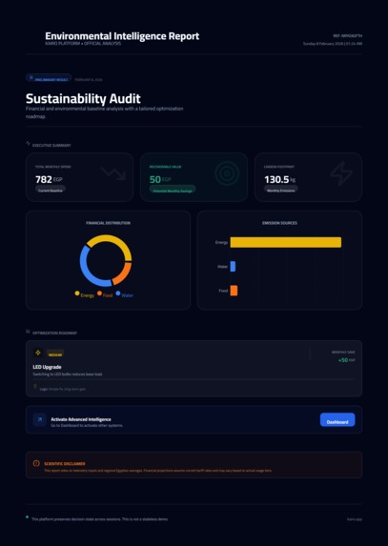The height and width of the screenshot is (546, 388).
Task: Click the "Energy" label in the donut legend
Action: (x=88, y=295)
